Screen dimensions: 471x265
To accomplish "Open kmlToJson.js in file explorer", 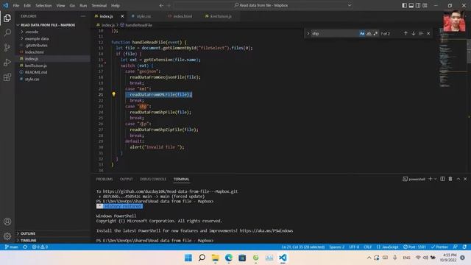I will [36, 66].
